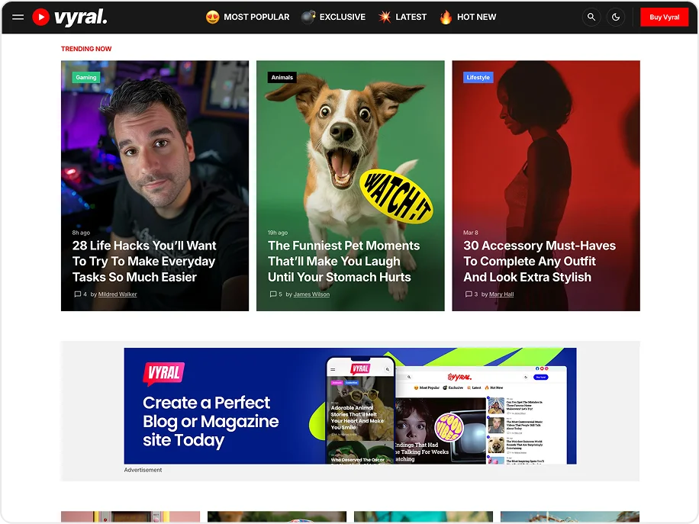
Task: Select the Gaming category tag
Action: [x=86, y=78]
